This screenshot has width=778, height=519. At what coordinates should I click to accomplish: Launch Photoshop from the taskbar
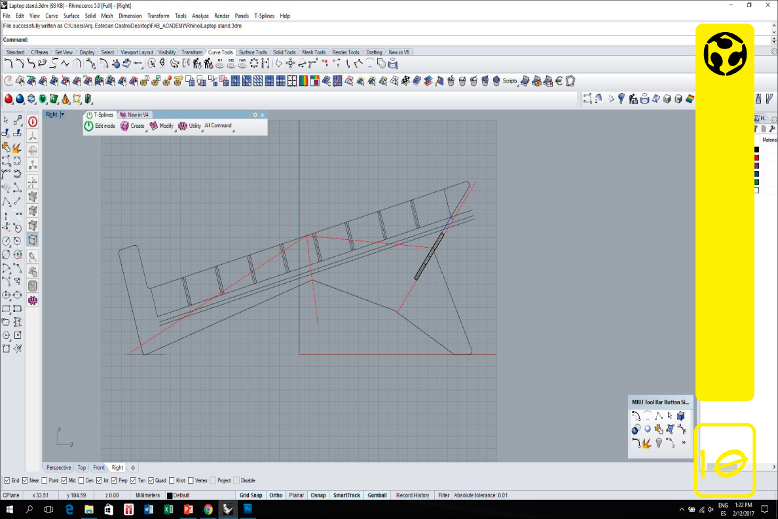click(248, 509)
